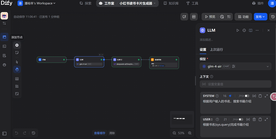Click the maximize canvas icon in toolbar
Image resolution: width=276 pixels, height=139 pixels.
pyautogui.click(x=17, y=94)
